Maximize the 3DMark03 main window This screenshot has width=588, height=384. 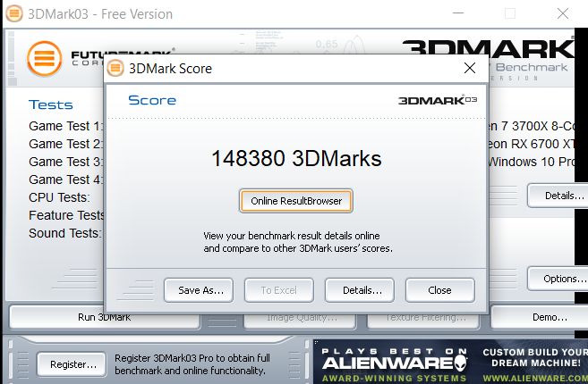click(x=510, y=14)
